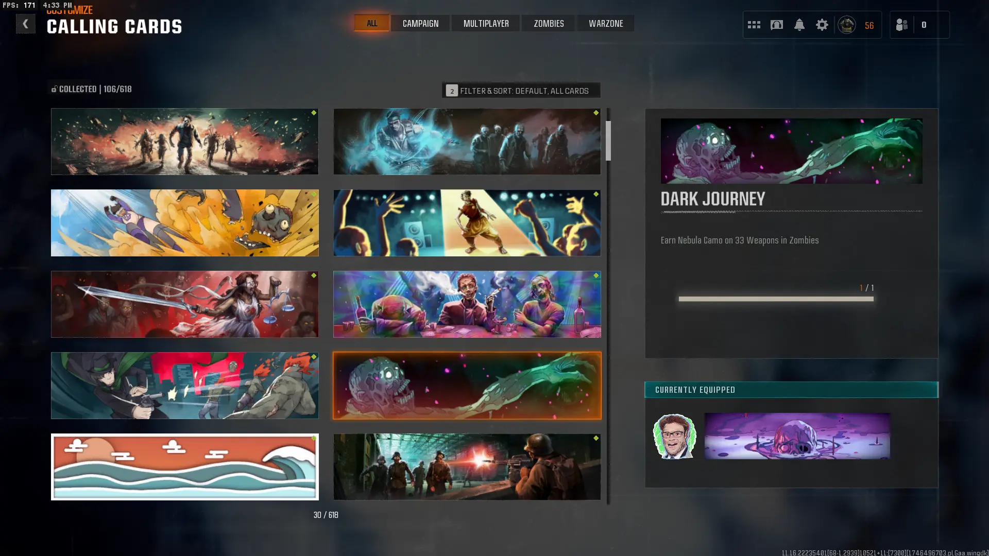Open the social friends icon
This screenshot has width=989, height=556.
point(901,25)
